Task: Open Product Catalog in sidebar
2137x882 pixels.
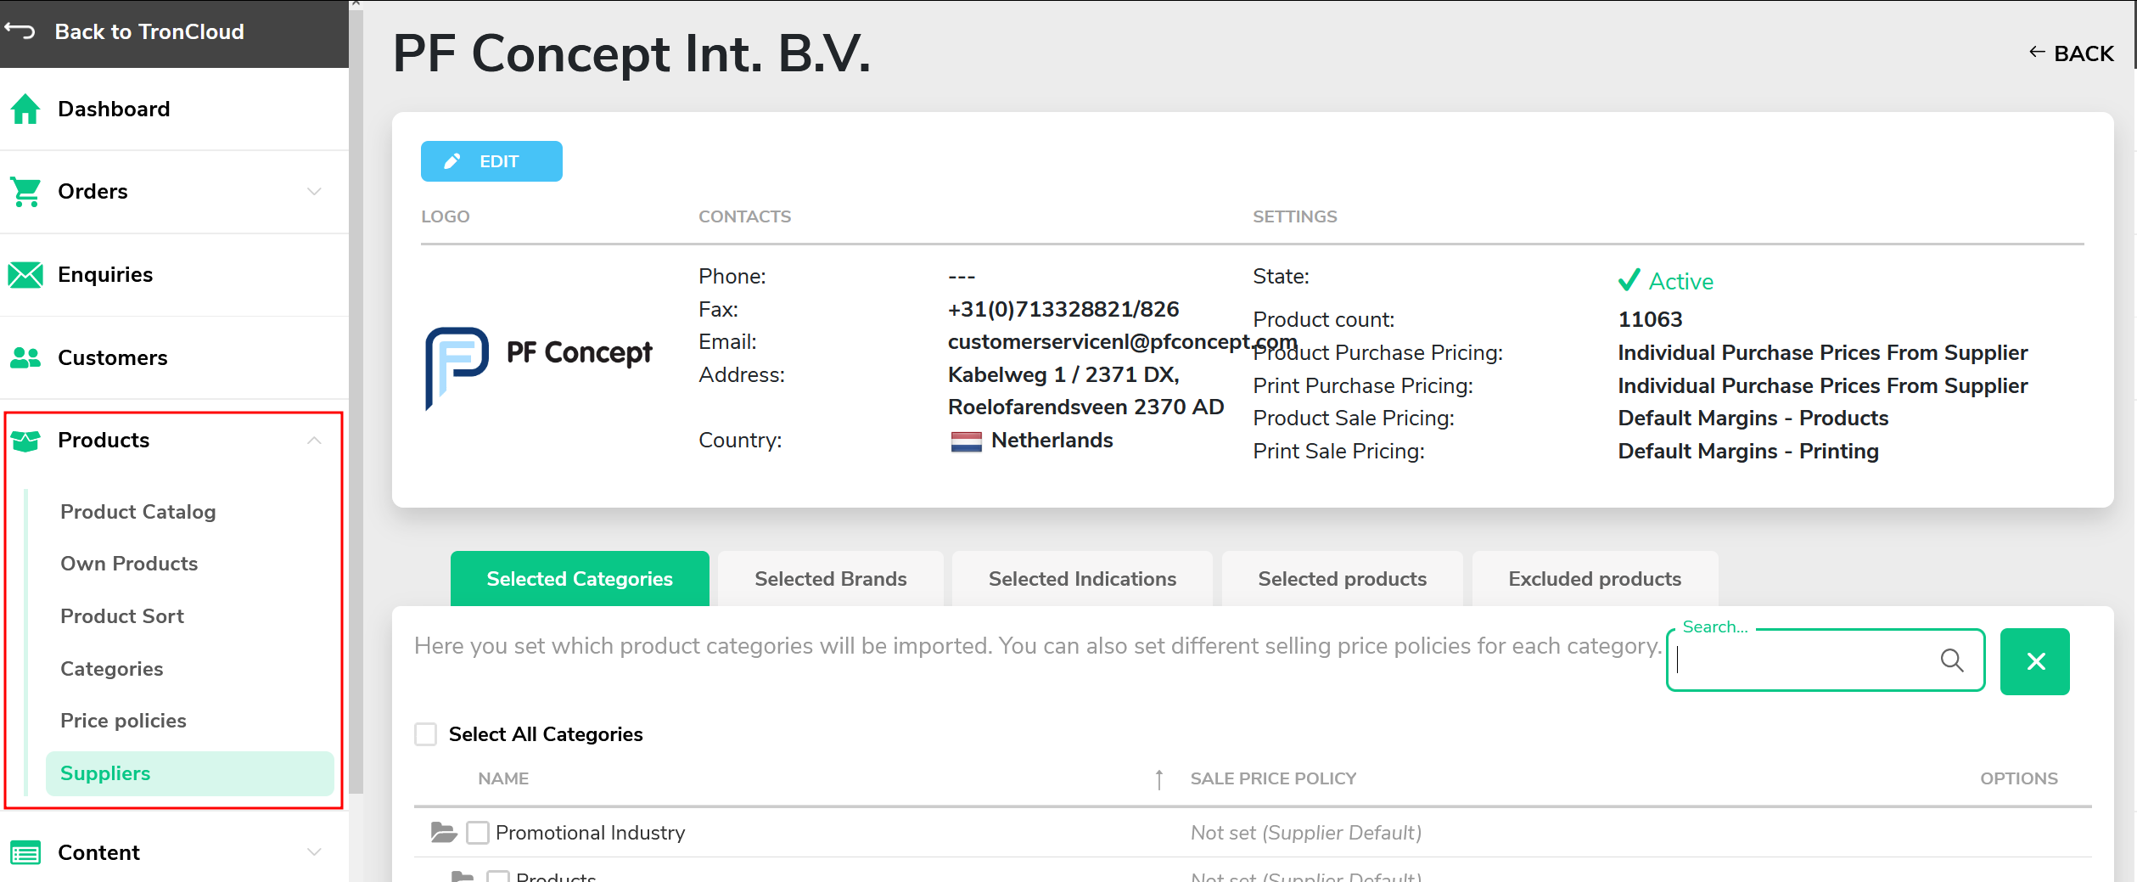Action: (138, 512)
